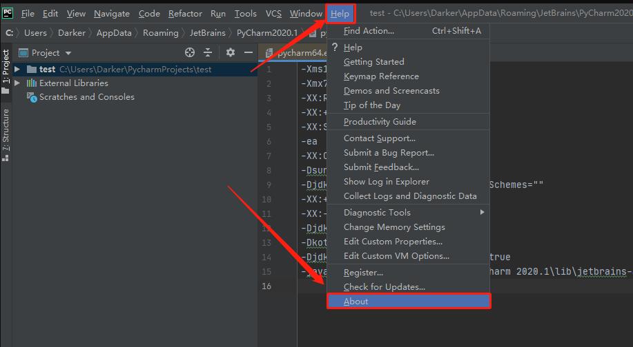Open Project panel settings gear
The image size is (633, 347).
(x=231, y=52)
